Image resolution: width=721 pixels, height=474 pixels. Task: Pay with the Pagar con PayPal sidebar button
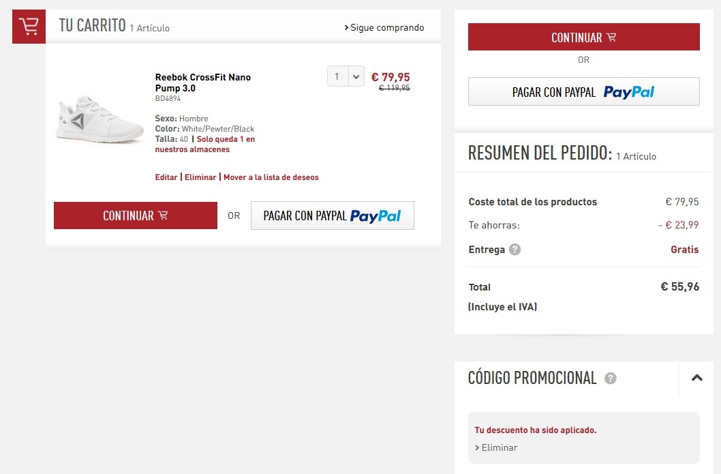coord(584,91)
